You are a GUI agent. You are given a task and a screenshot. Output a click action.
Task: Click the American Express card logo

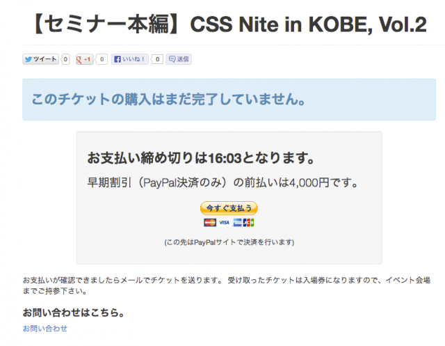tap(237, 223)
